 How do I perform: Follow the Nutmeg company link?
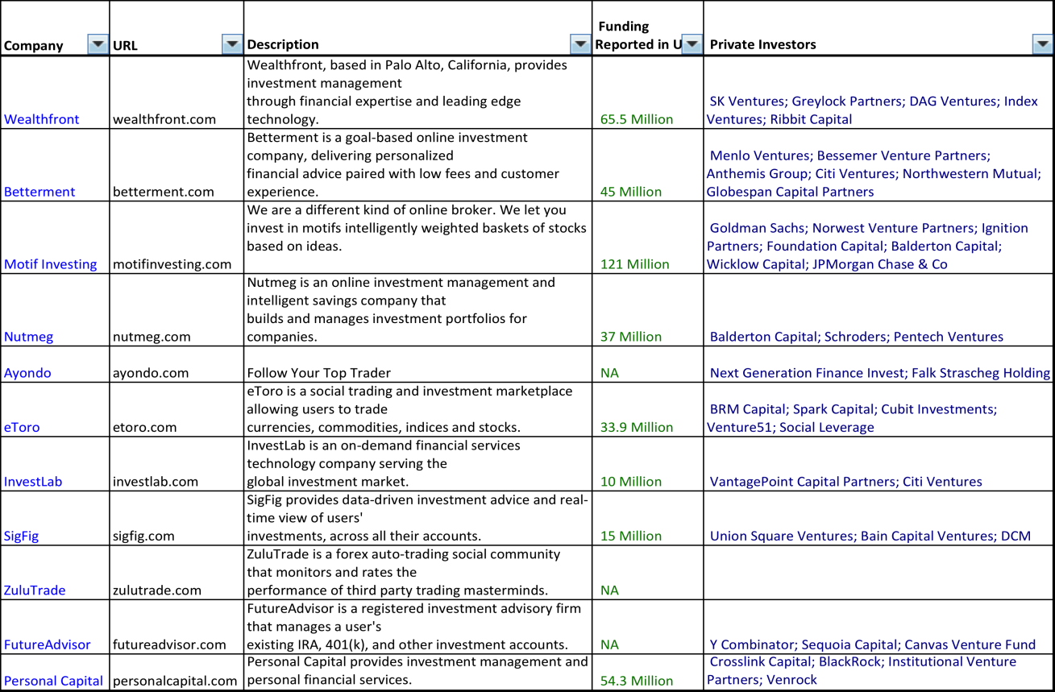coord(28,337)
